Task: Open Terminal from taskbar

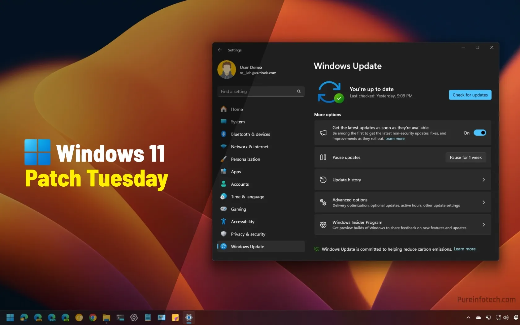Action: pyautogui.click(x=120, y=318)
